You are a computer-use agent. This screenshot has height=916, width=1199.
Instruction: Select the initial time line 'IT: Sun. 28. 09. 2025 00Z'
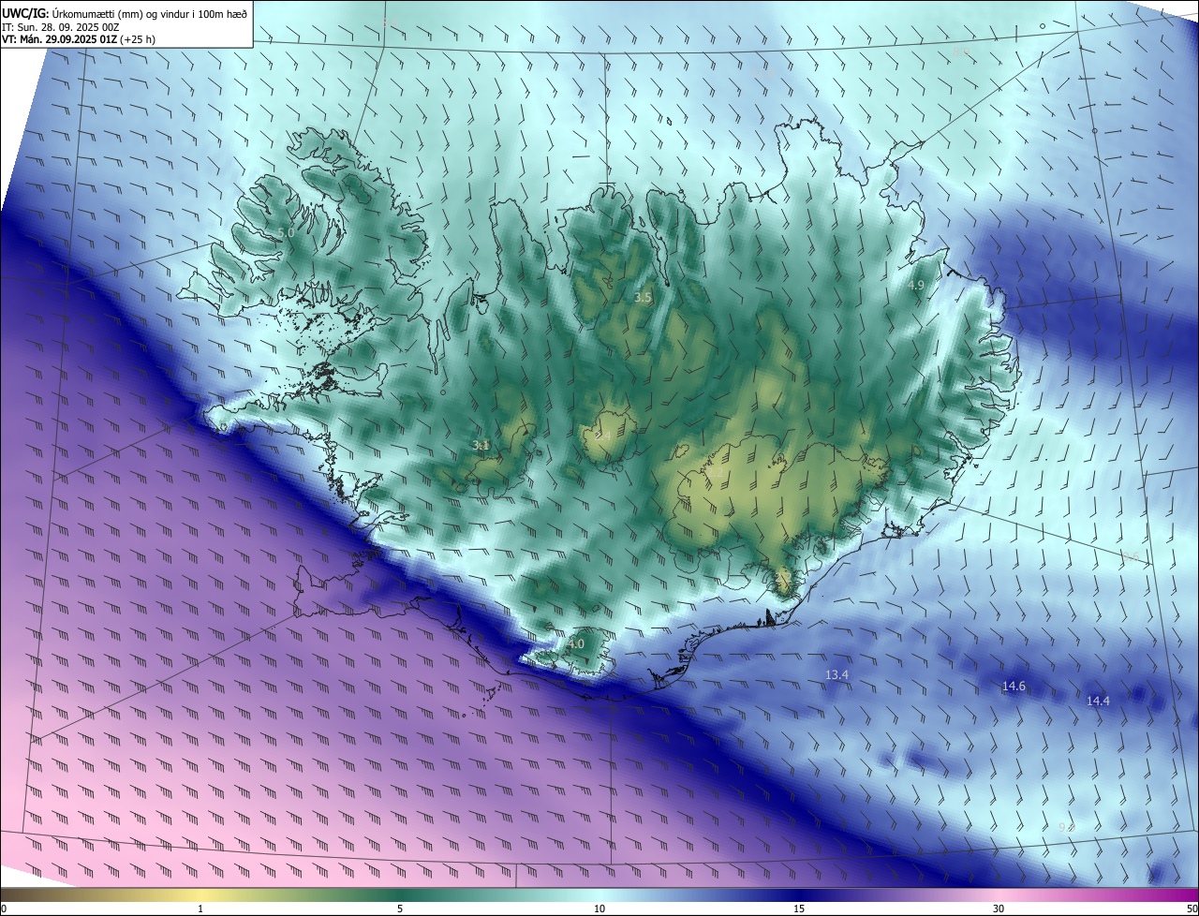click(61, 27)
